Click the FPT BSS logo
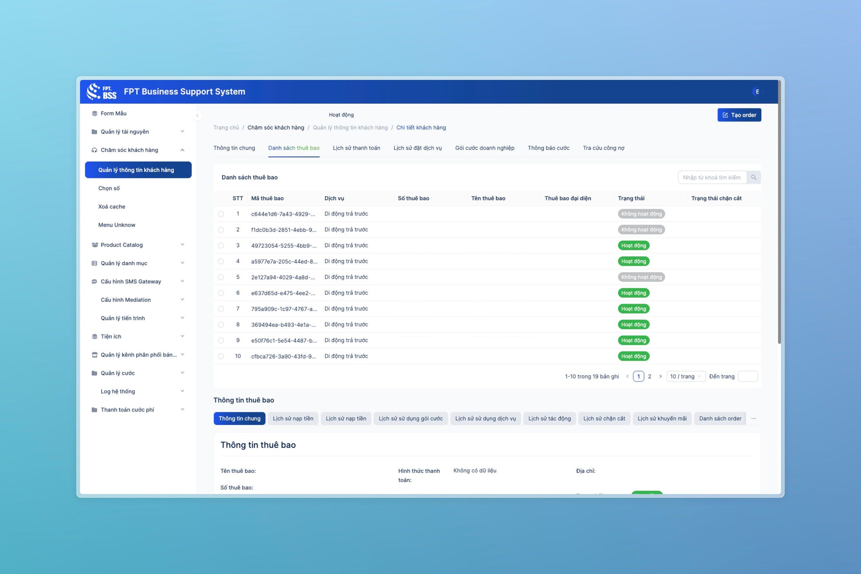The image size is (861, 574). (x=101, y=92)
